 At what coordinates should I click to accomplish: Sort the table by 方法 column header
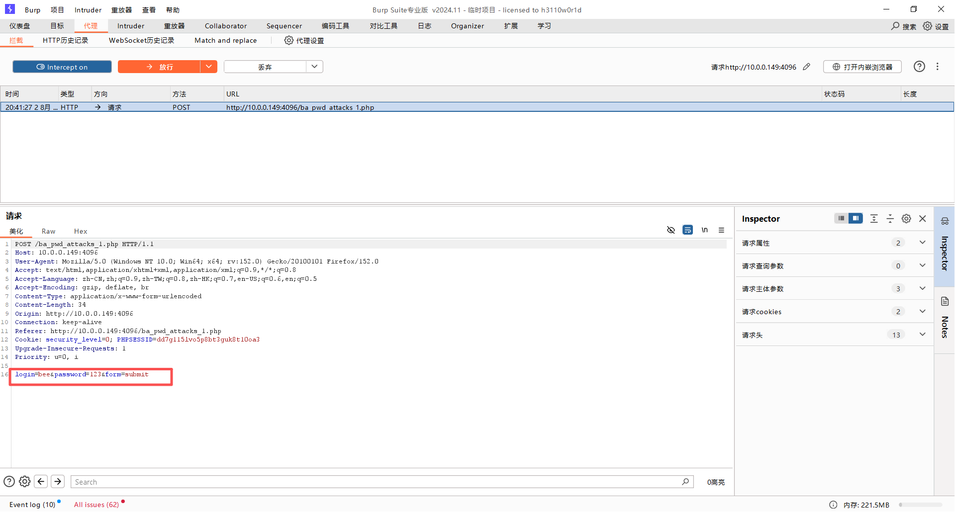197,94
